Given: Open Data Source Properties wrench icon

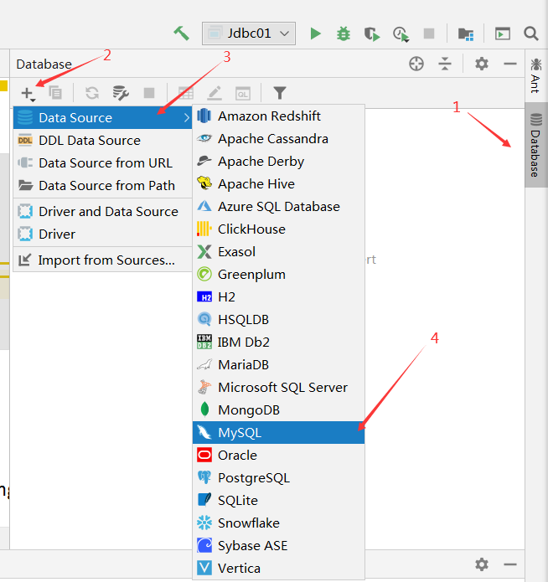Looking at the screenshot, I should (x=121, y=93).
